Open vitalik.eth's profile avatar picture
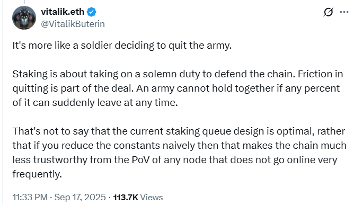 [24, 17]
